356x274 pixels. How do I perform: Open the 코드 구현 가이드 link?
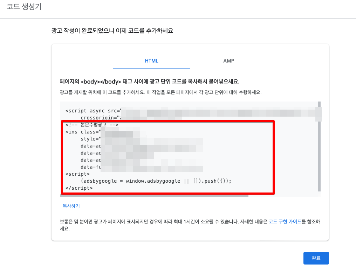click(285, 221)
